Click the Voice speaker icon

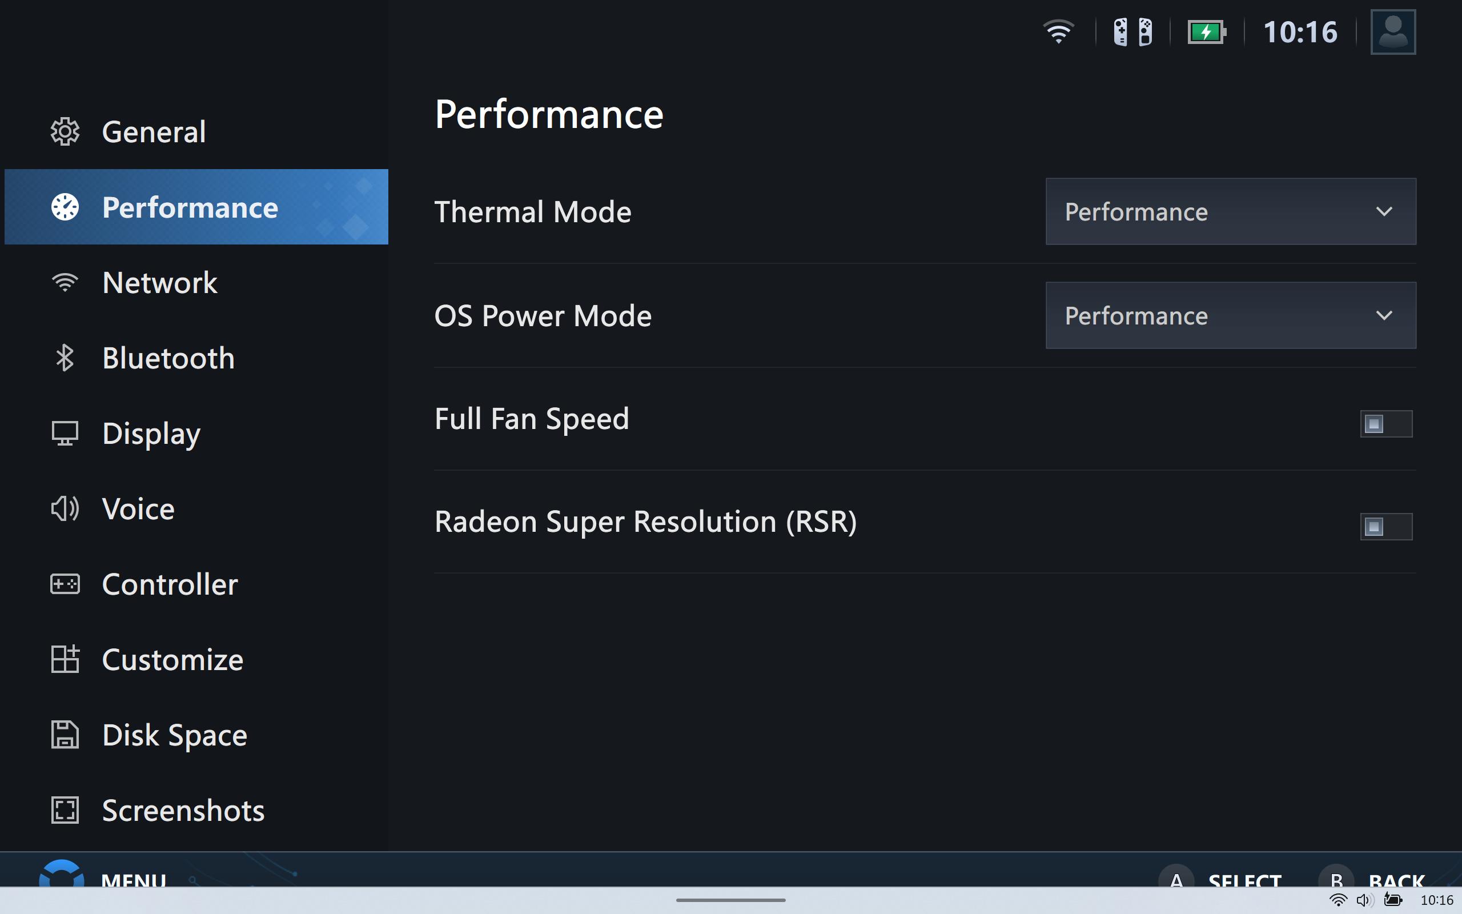click(x=65, y=509)
